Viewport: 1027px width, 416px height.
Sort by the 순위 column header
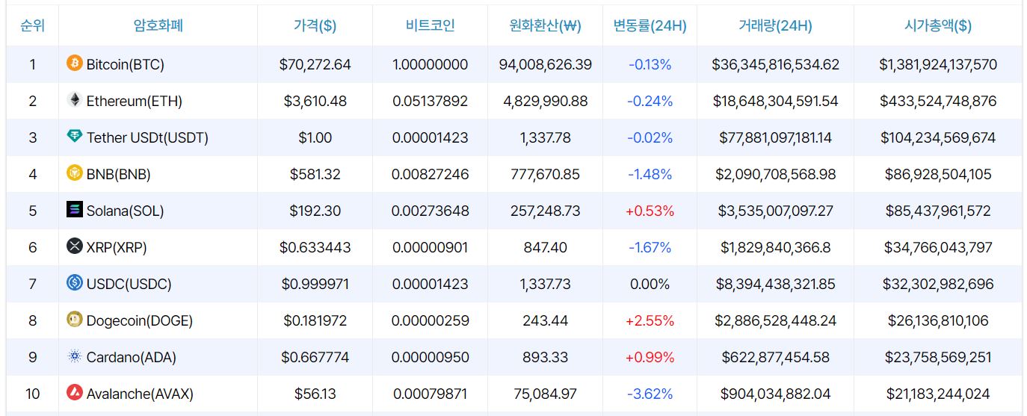tap(33, 25)
